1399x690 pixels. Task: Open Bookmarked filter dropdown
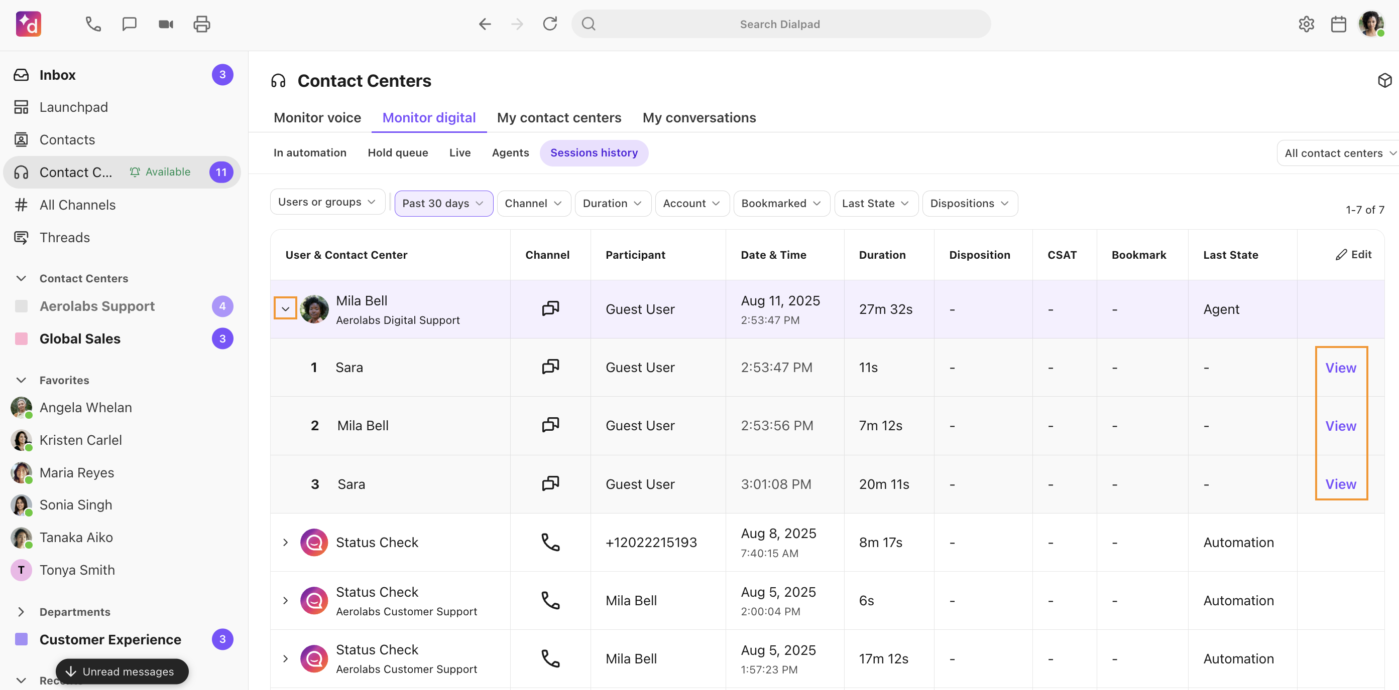click(x=781, y=204)
